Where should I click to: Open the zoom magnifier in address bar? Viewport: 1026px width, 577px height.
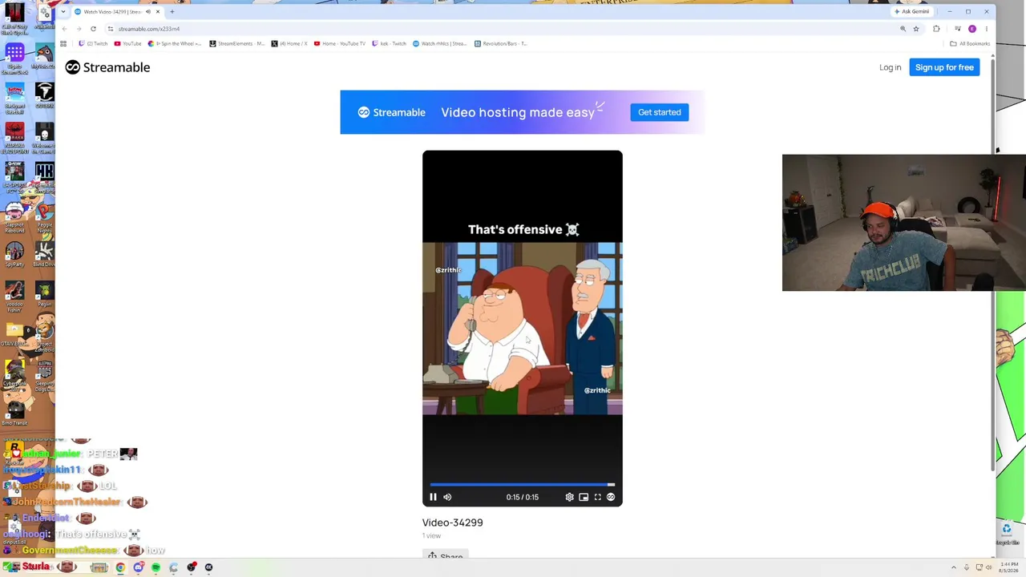tap(903, 29)
